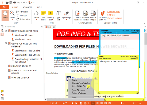Click the Save icon in quick access toolbar

tap(11, 3)
